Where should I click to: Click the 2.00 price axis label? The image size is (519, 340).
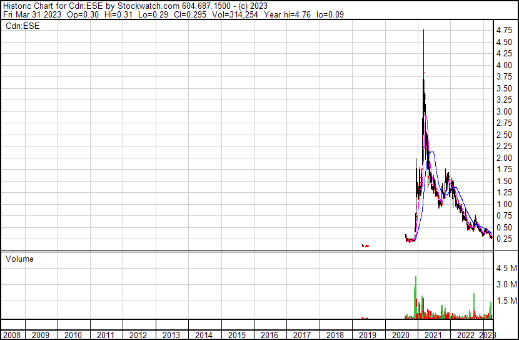click(x=505, y=158)
